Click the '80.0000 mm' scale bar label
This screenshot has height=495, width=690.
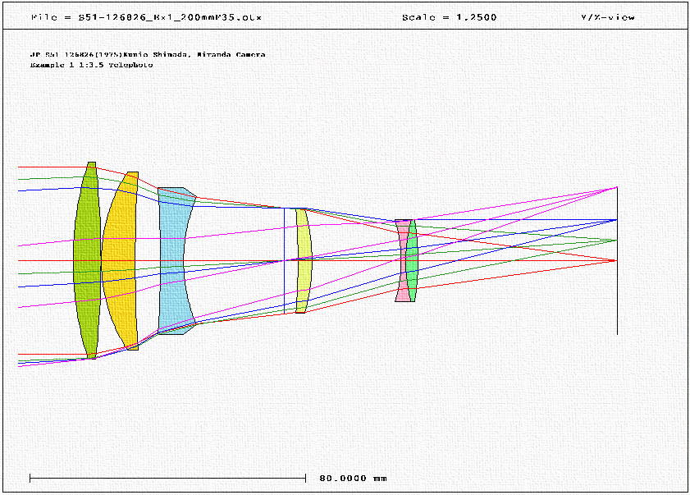point(354,479)
